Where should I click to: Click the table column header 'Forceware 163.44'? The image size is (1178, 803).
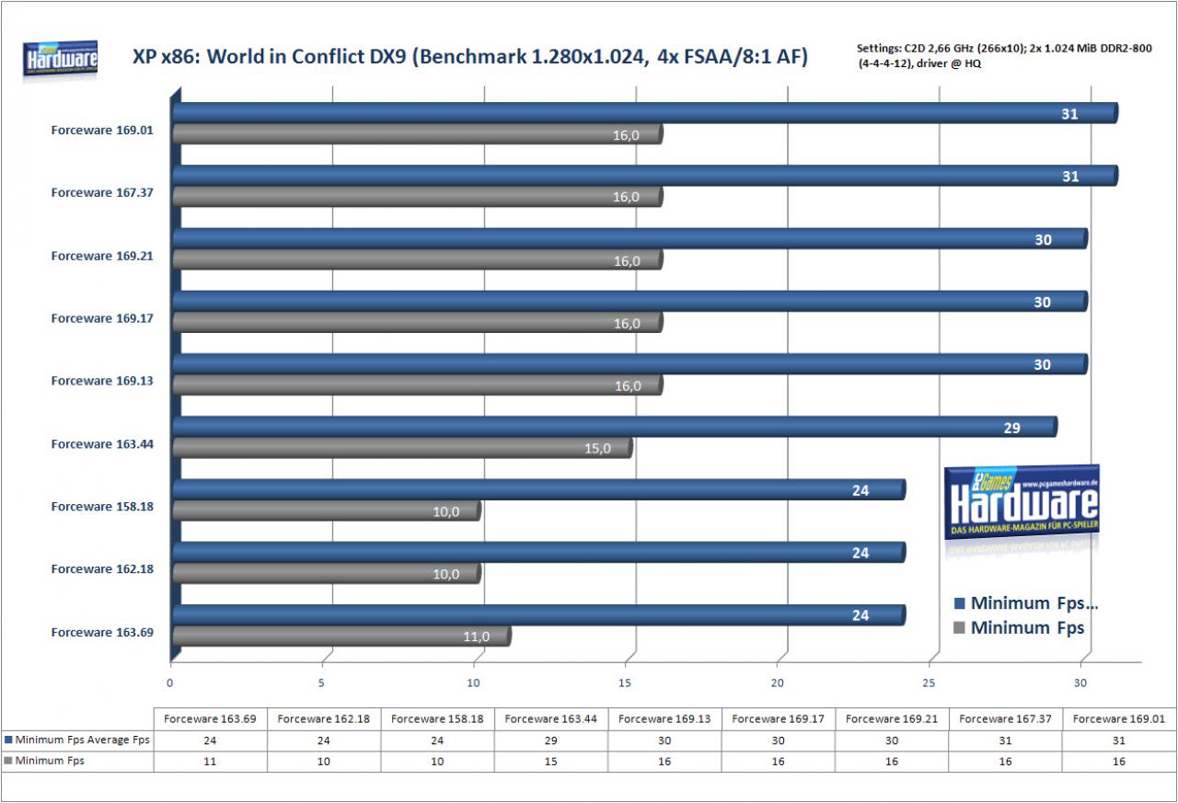(550, 718)
